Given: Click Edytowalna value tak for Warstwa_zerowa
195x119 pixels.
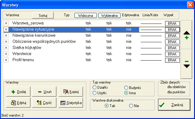Looking at the screenshot, I should pos(129,23).
